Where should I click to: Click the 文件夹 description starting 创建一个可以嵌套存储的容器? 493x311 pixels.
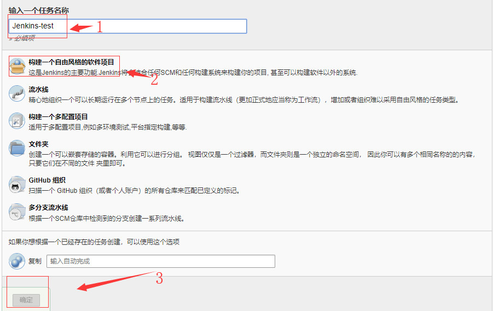tap(252, 159)
